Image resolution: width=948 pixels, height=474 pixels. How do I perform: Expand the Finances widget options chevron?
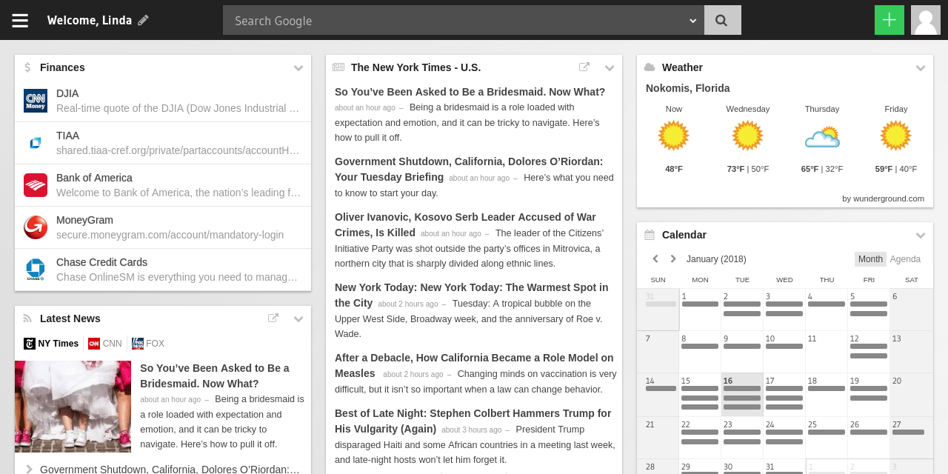pyautogui.click(x=298, y=68)
